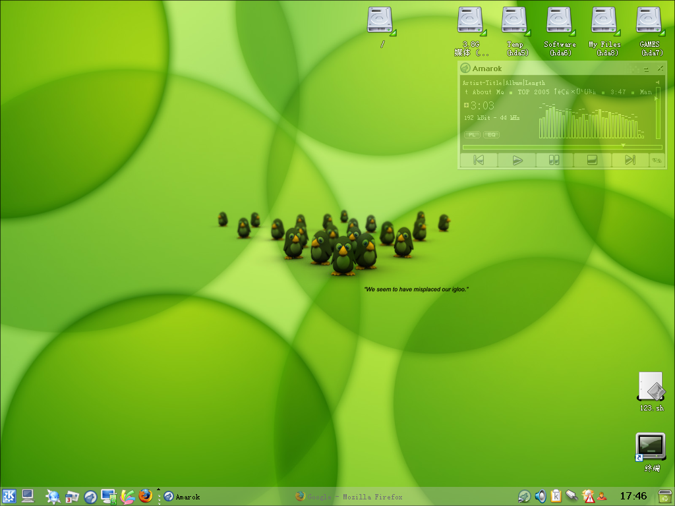The image size is (675, 506).
Task: Open the GAMES (hda7) drive
Action: (x=651, y=31)
